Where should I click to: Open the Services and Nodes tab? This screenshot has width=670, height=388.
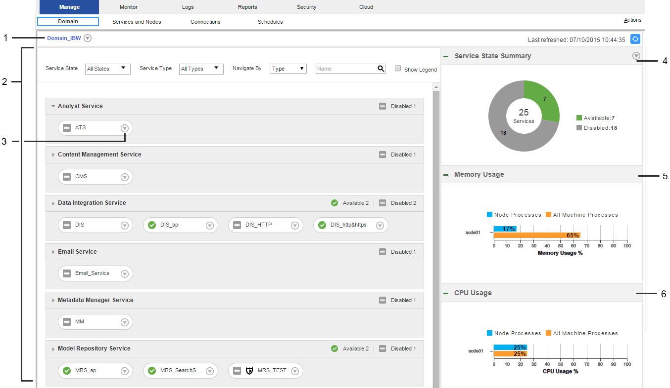coord(137,22)
